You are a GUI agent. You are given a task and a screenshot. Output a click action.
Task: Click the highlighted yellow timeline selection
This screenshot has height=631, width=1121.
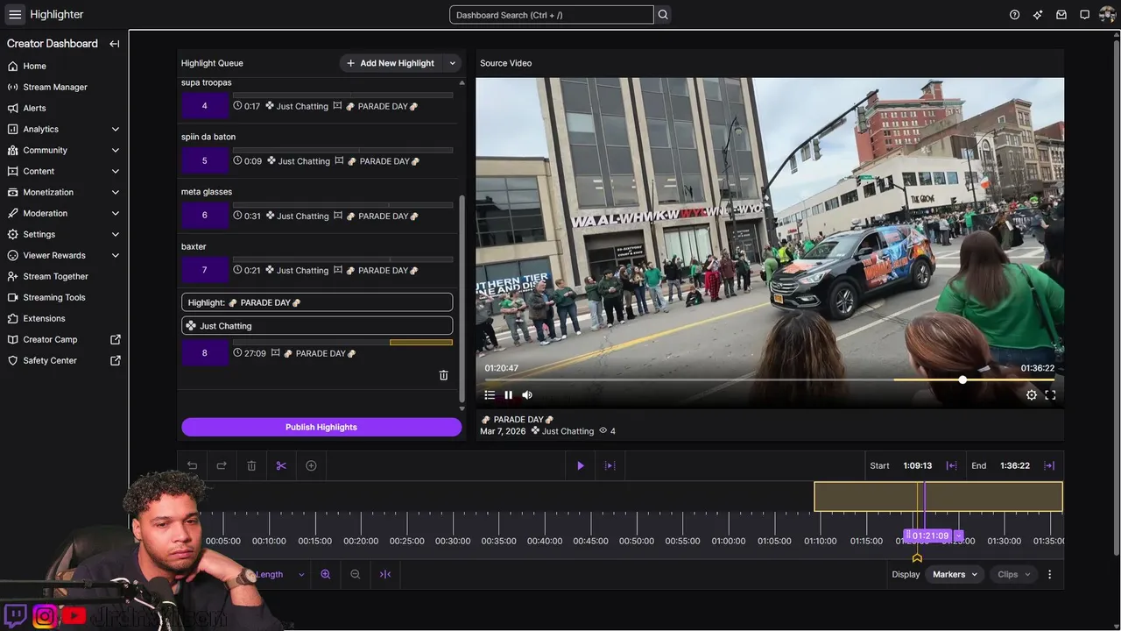click(938, 497)
